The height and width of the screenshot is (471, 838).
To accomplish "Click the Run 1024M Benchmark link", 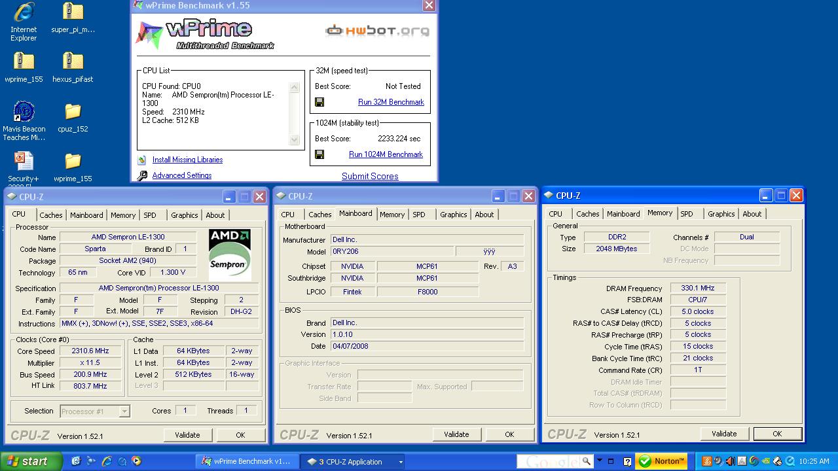I will tap(386, 154).
